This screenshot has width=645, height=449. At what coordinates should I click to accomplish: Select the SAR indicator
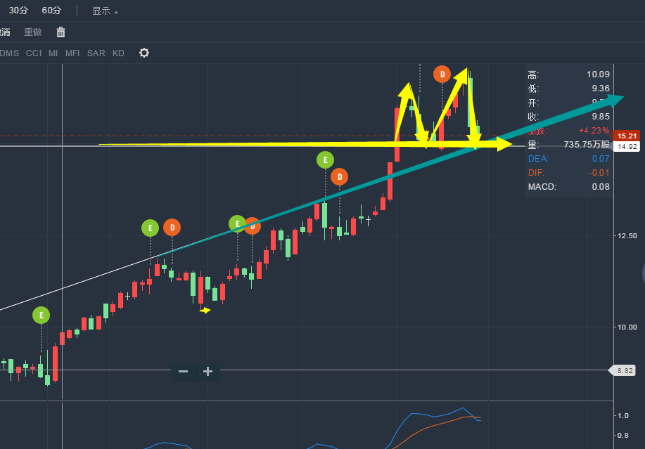point(96,53)
